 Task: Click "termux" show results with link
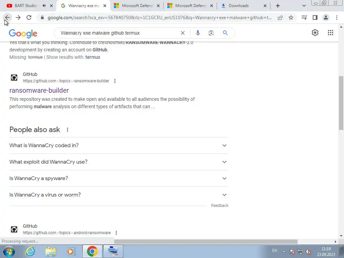coord(93,57)
